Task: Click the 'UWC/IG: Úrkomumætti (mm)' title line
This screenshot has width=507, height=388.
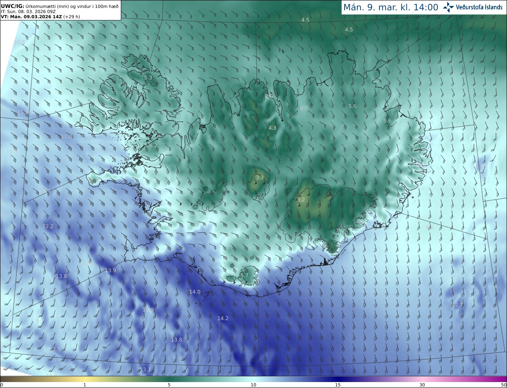Action: tap(59, 6)
